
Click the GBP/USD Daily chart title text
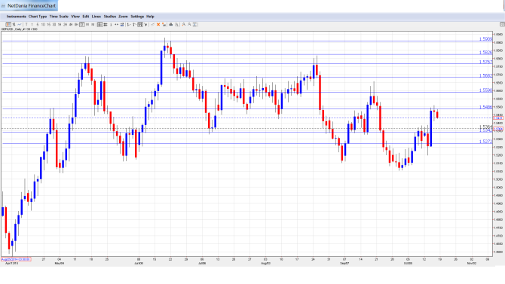(20, 29)
